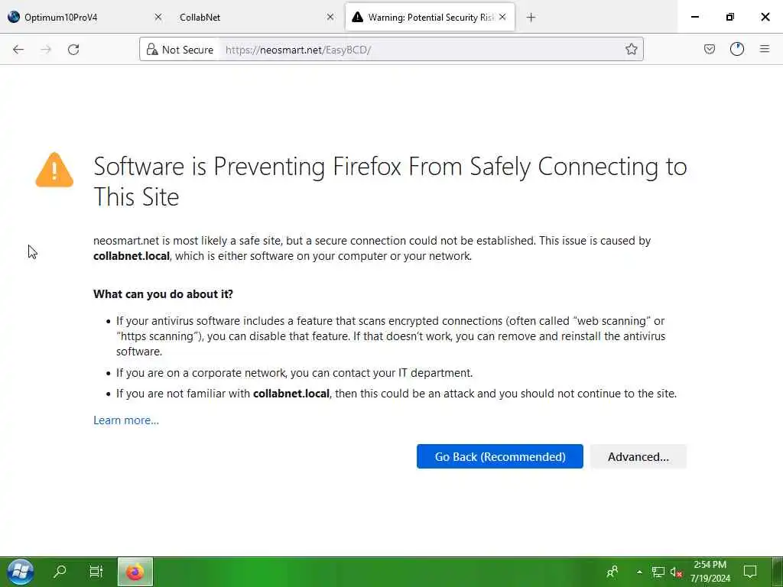783x587 pixels.
Task: Go back using the browser back arrow
Action: pos(18,50)
